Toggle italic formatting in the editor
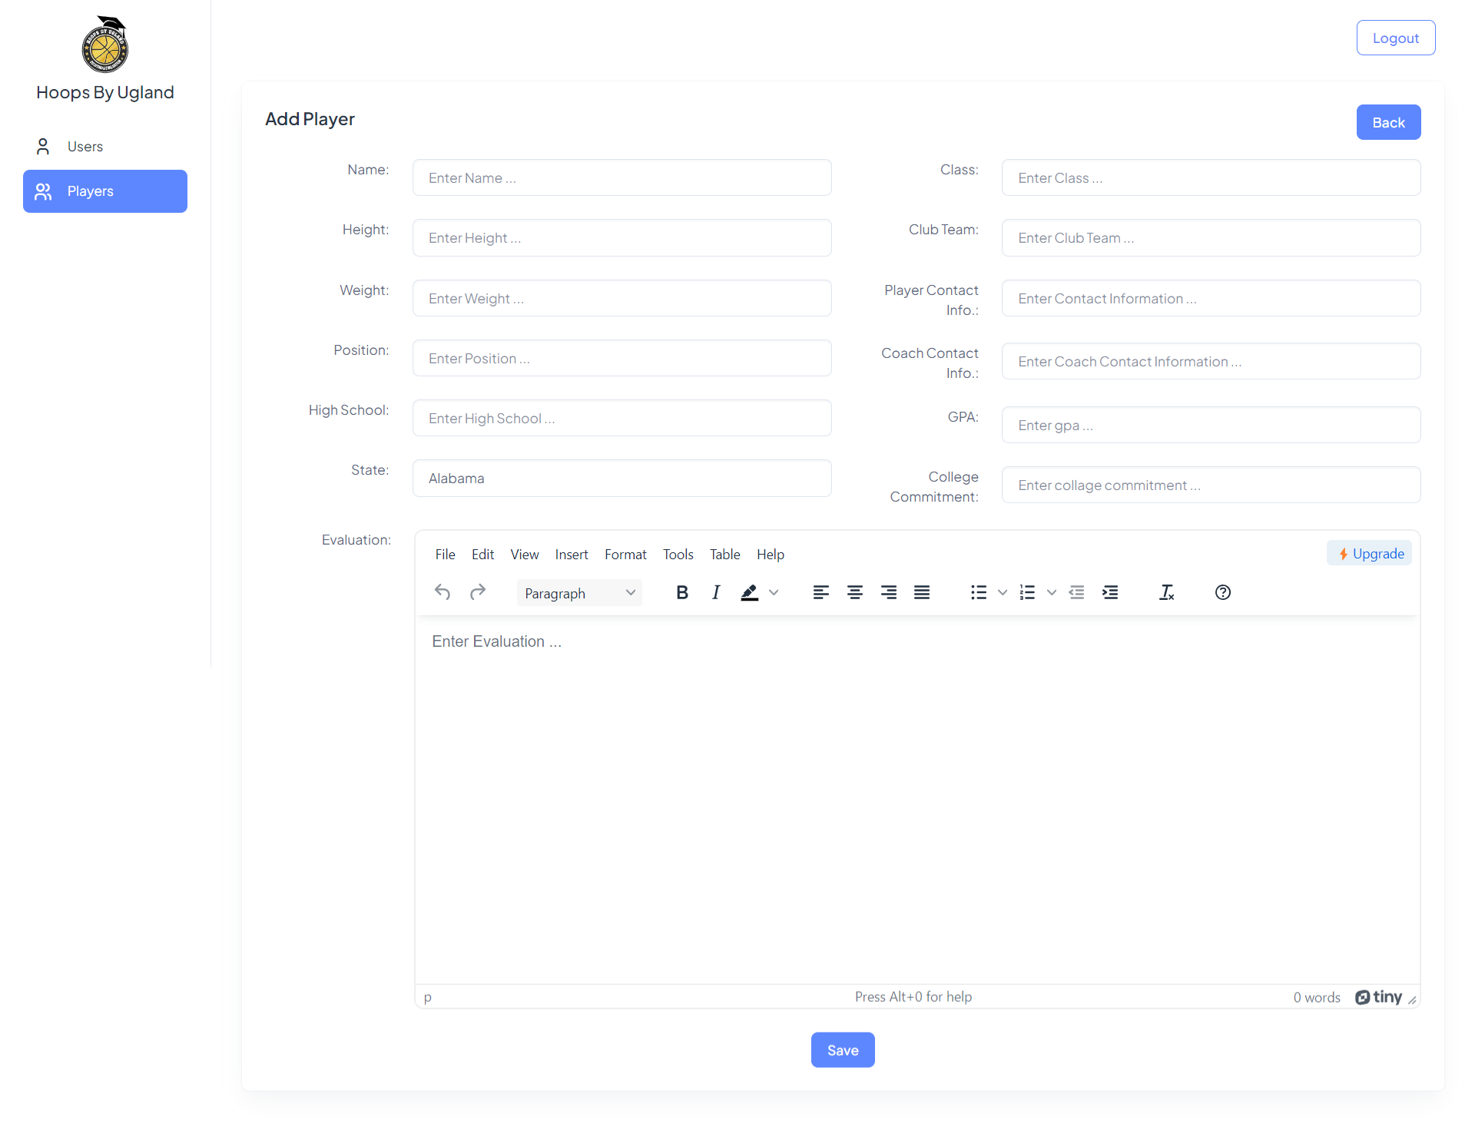Viewport: 1475px width, 1143px height. point(716,592)
